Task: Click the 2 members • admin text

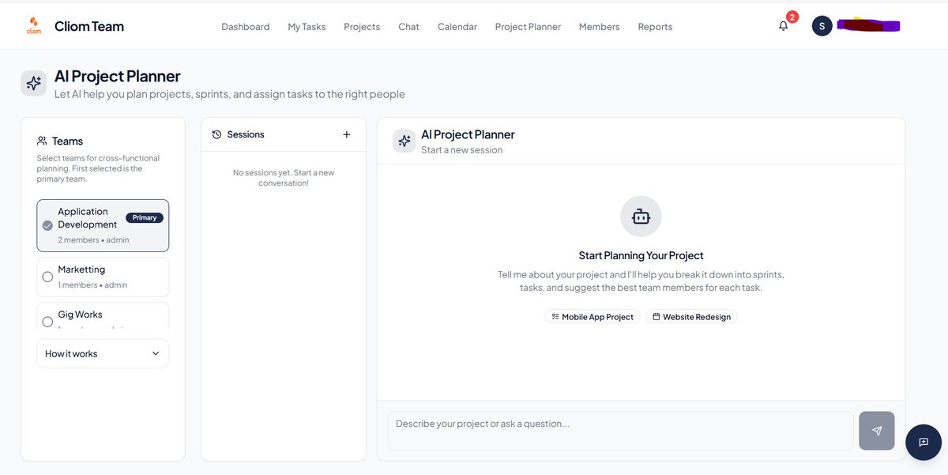Action: click(93, 239)
